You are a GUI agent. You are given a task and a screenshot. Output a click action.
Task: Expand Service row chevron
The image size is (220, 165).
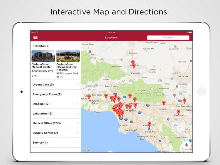[x=78, y=142]
